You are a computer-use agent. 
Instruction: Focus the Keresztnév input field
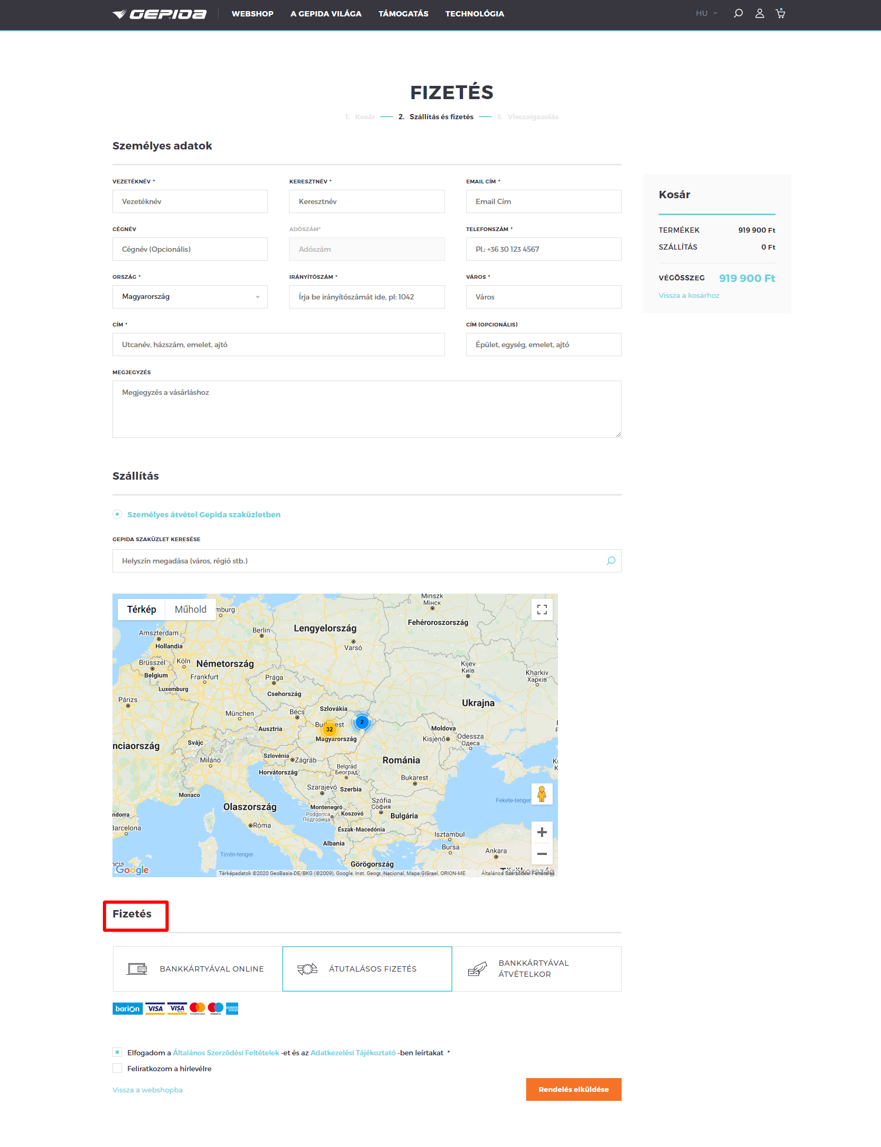[x=367, y=201]
